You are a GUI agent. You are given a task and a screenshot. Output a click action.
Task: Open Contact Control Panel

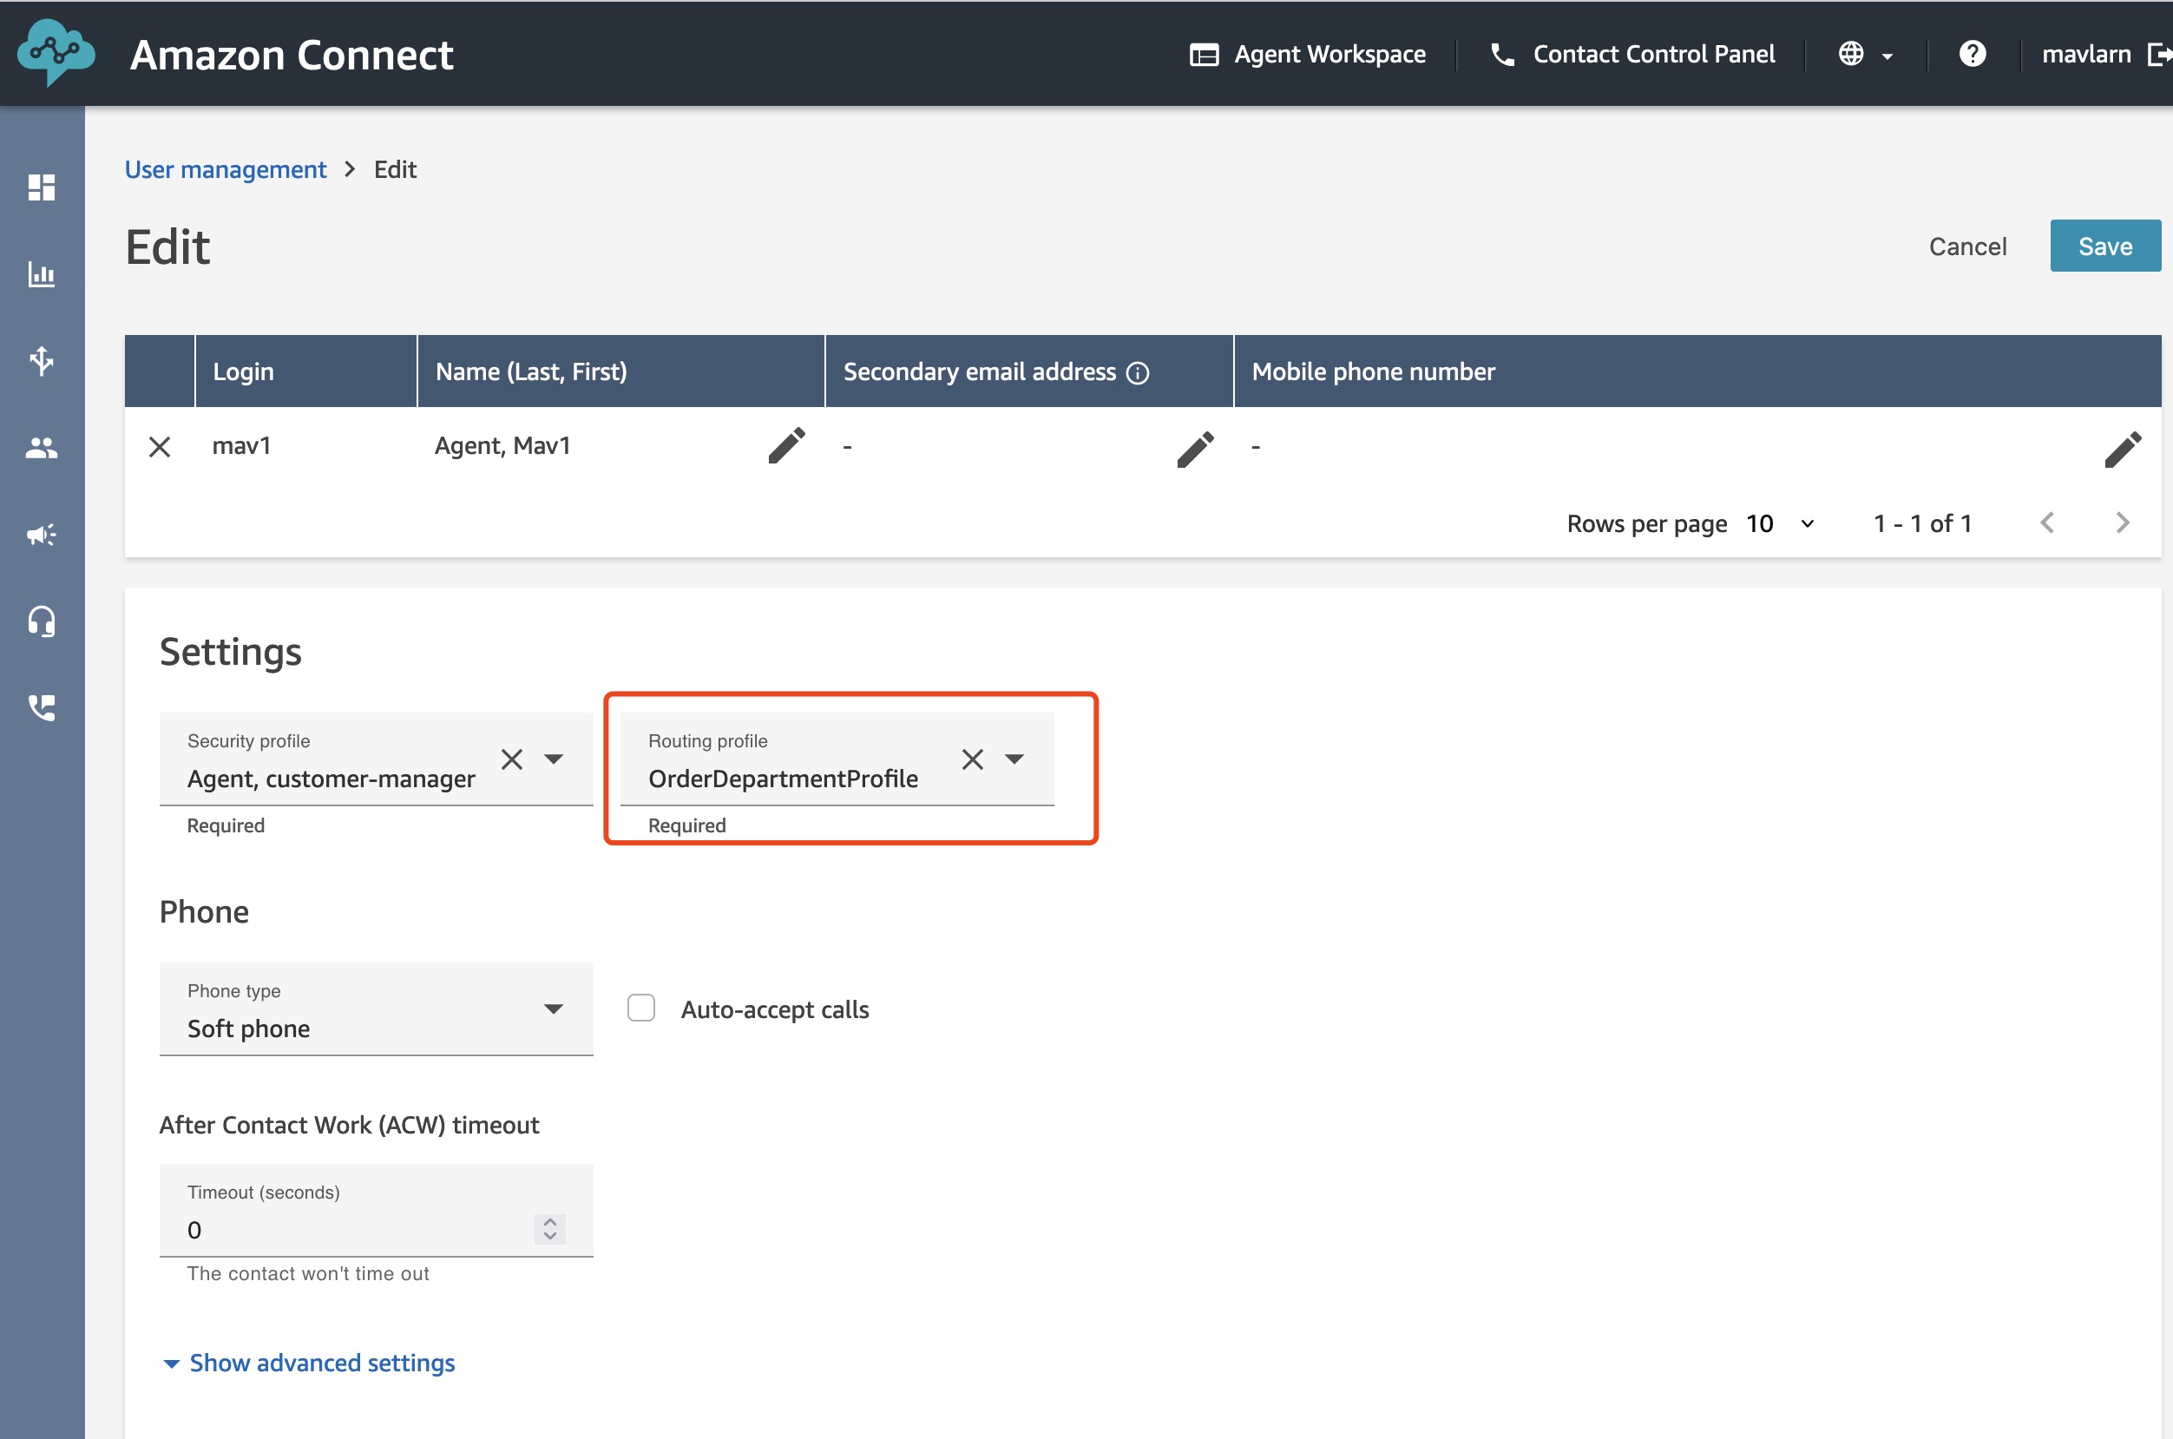point(1632,54)
